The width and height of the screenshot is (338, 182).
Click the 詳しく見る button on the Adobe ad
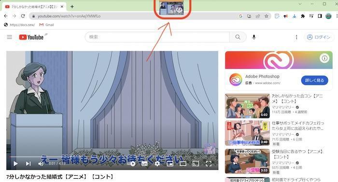314,80
